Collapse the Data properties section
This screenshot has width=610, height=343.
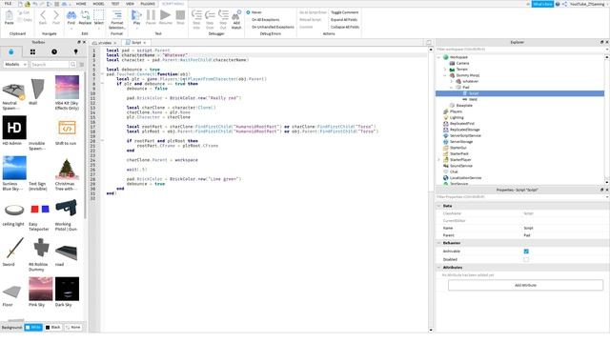pos(438,206)
